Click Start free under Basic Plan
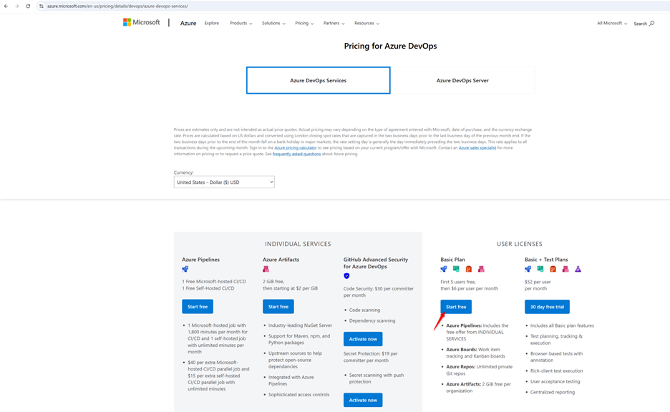Viewport: 670px width, 412px height. [456, 307]
